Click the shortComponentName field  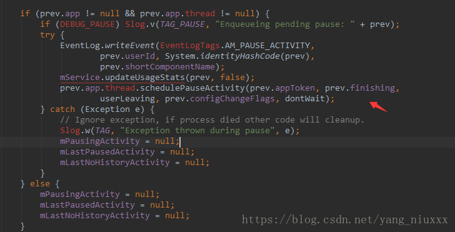pyautogui.click(x=170, y=67)
